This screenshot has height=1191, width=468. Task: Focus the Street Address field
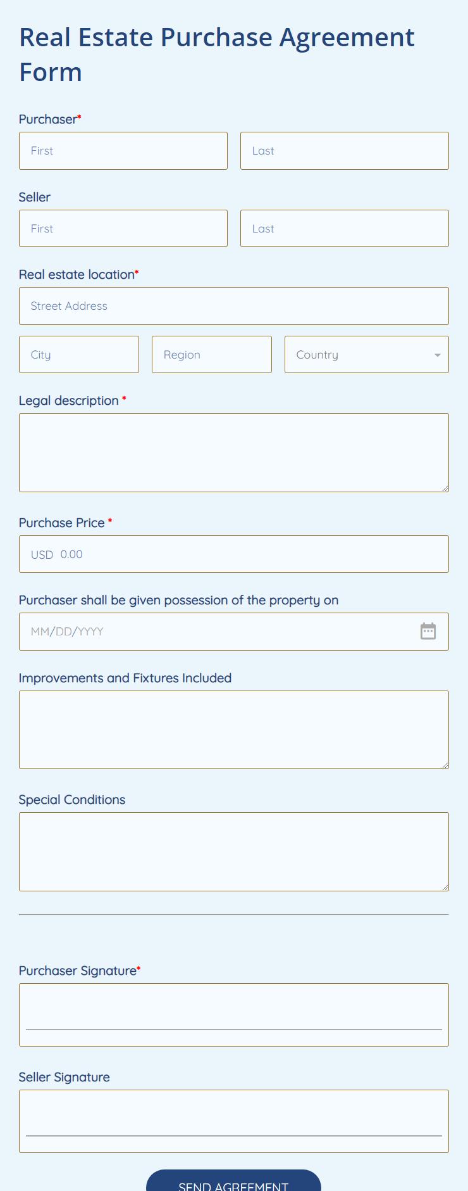click(x=233, y=306)
